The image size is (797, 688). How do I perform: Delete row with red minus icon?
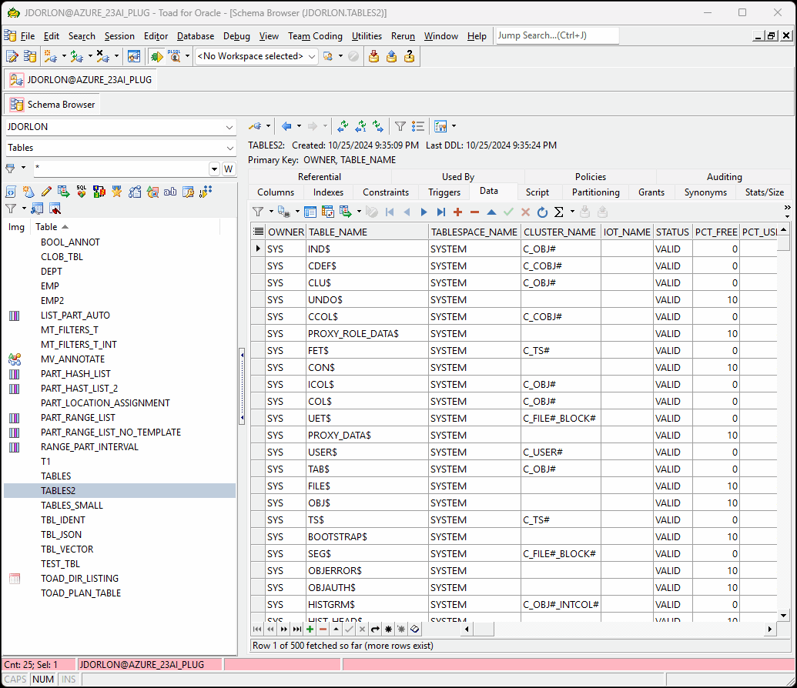point(475,212)
